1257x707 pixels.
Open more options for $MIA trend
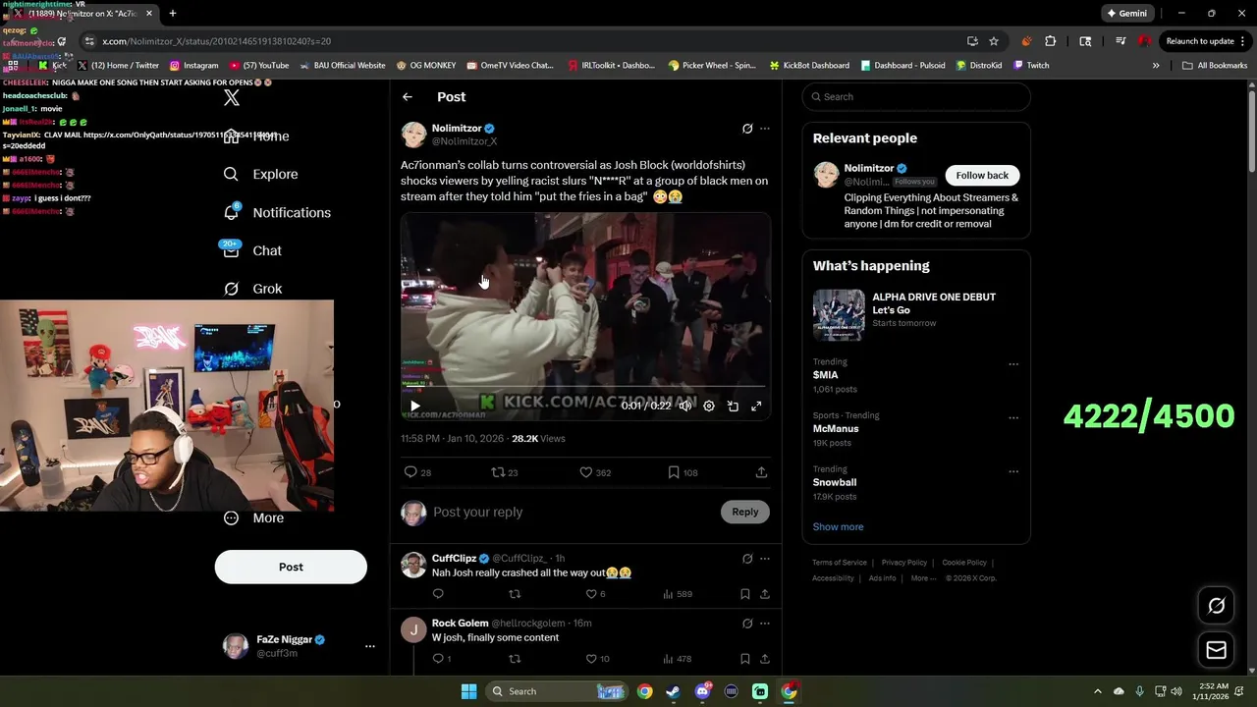[x=1013, y=364]
